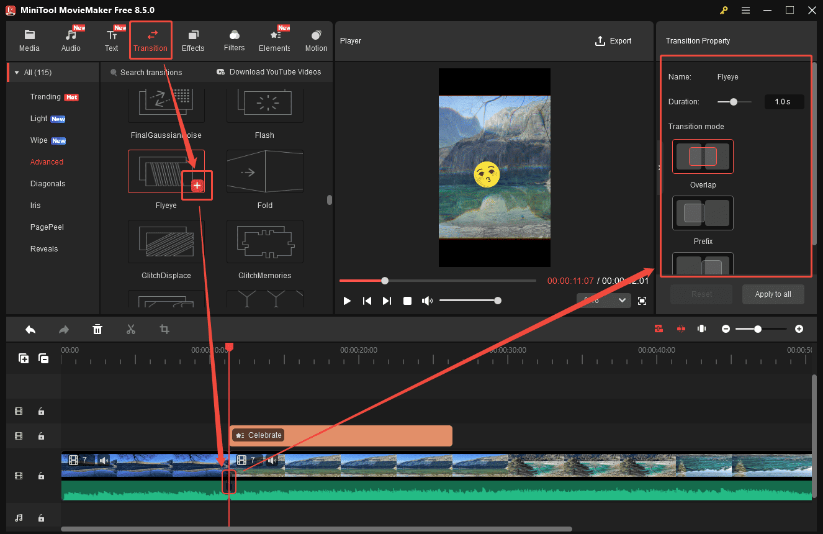Toggle full-screen preview in the Player

click(642, 301)
